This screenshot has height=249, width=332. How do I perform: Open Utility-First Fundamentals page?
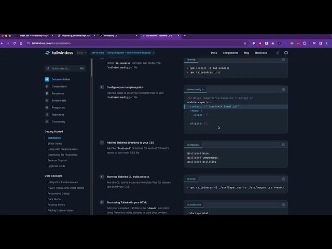(x=63, y=182)
